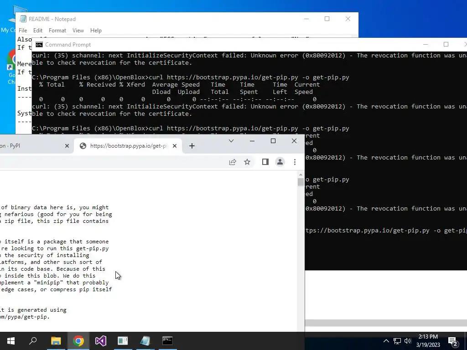Image resolution: width=467 pixels, height=350 pixels.
Task: Close the PyPI tab in Chrome
Action: (67, 146)
